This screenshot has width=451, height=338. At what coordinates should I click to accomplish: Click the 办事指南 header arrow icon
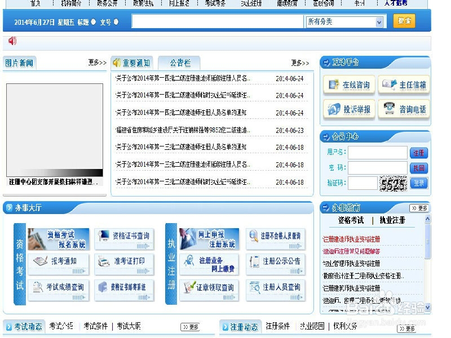(326, 208)
